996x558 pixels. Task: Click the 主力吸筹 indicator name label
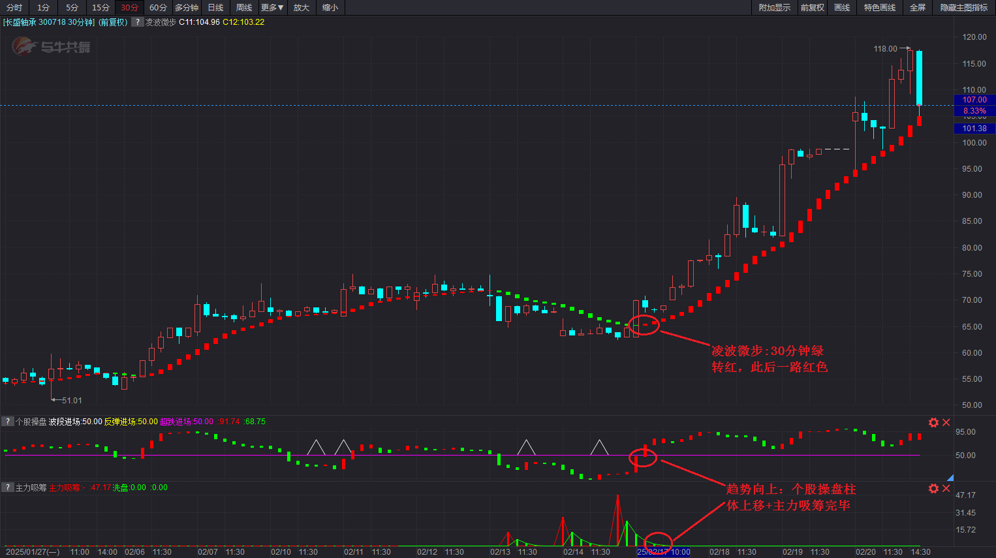pyautogui.click(x=31, y=488)
